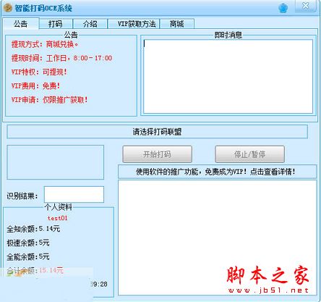321x302 pixels.
Task: Click the 全能余额: 5元 line
Action: coord(28,256)
